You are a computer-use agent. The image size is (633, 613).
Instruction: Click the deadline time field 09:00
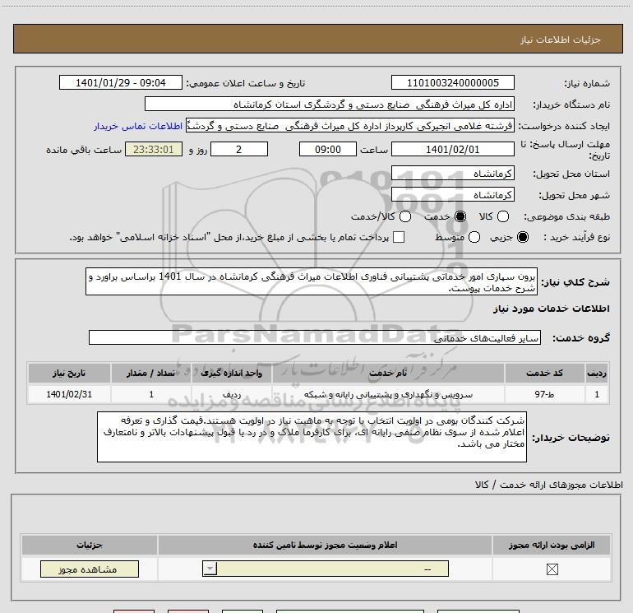coord(328,150)
